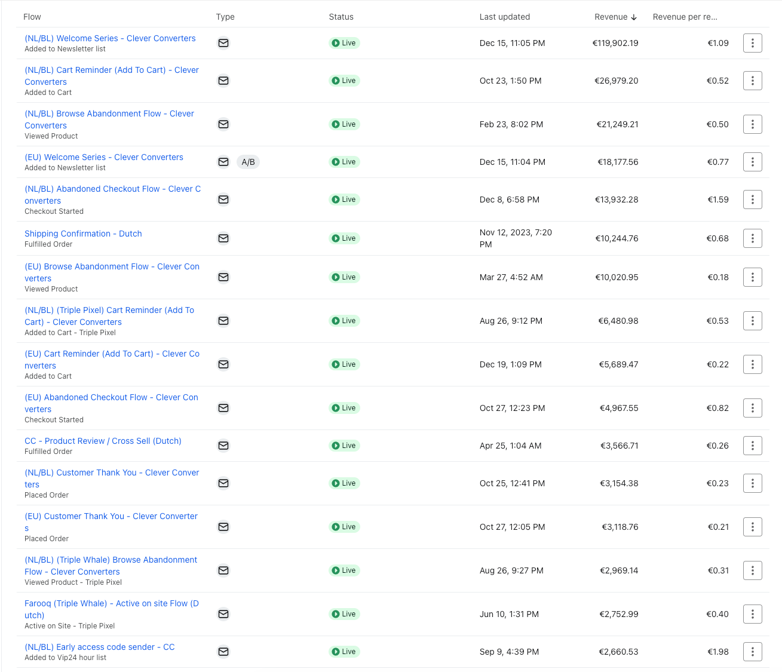This screenshot has height=672, width=782.
Task: Click Live status of NL/BL Welcome Series
Action: tap(344, 43)
